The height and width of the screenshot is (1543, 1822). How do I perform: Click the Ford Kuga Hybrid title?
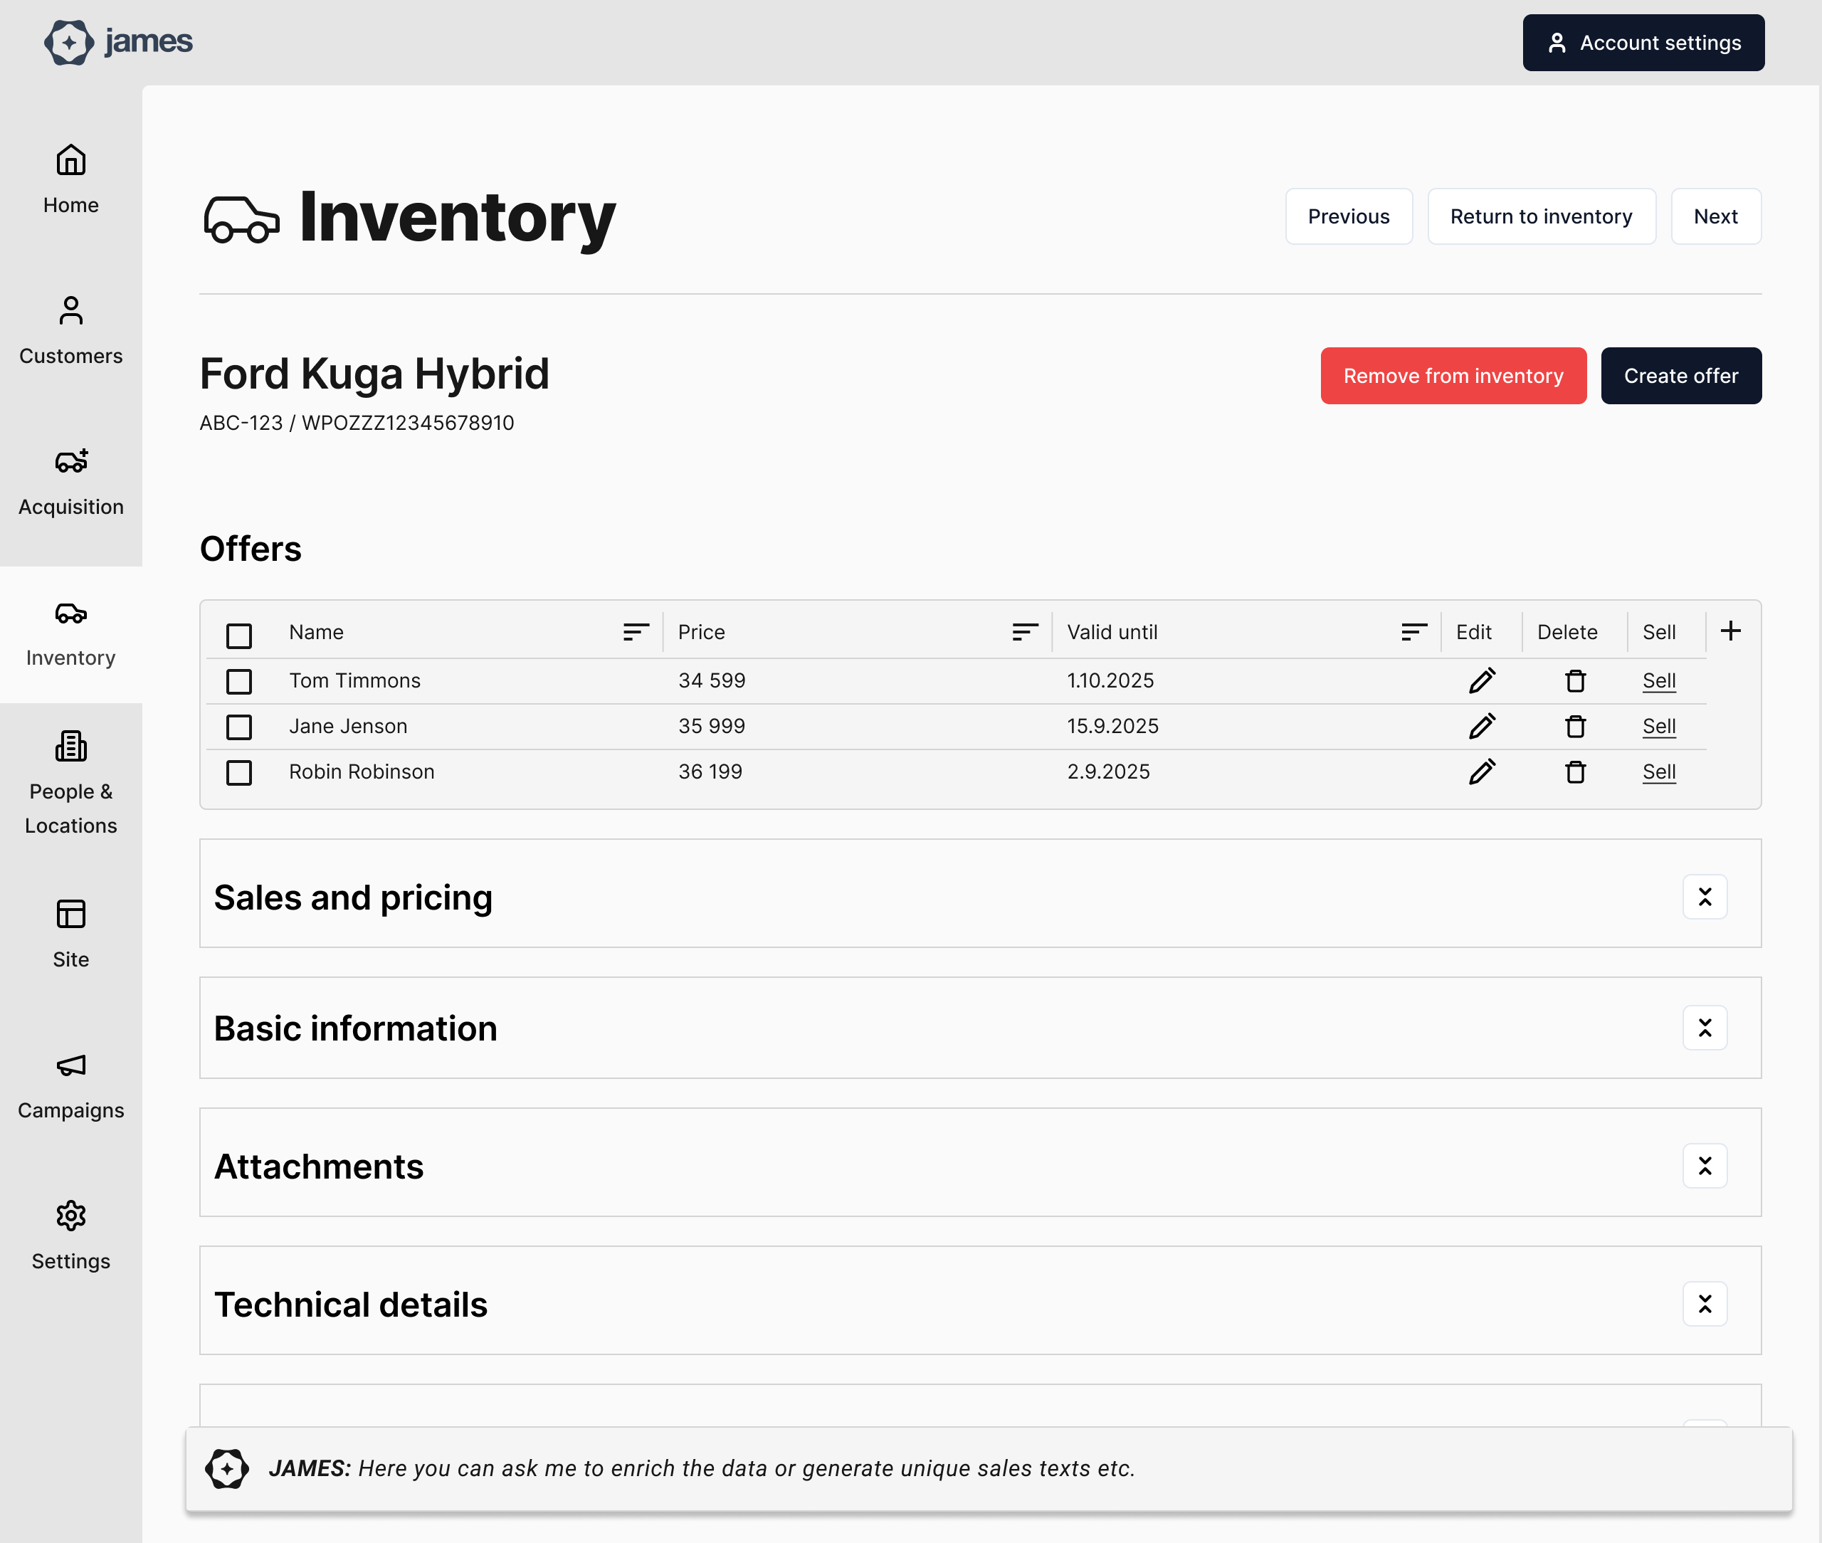374,374
